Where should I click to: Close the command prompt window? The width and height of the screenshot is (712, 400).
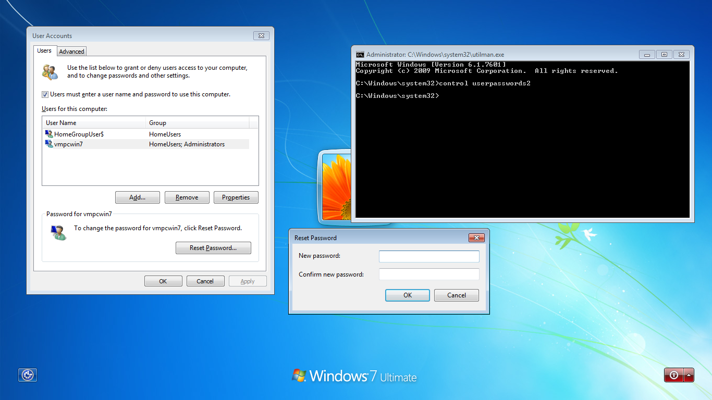click(681, 54)
